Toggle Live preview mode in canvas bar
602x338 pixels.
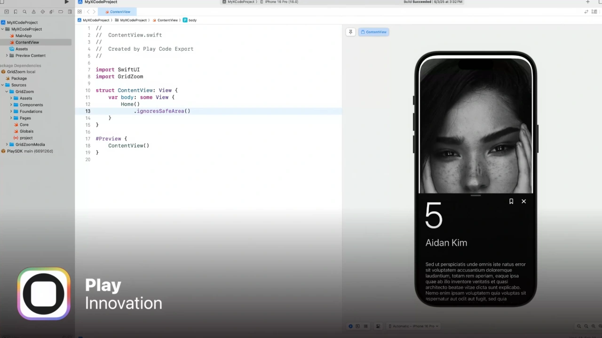(x=350, y=326)
